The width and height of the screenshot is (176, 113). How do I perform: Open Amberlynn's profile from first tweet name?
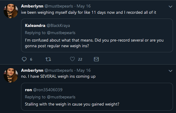[x=32, y=6]
